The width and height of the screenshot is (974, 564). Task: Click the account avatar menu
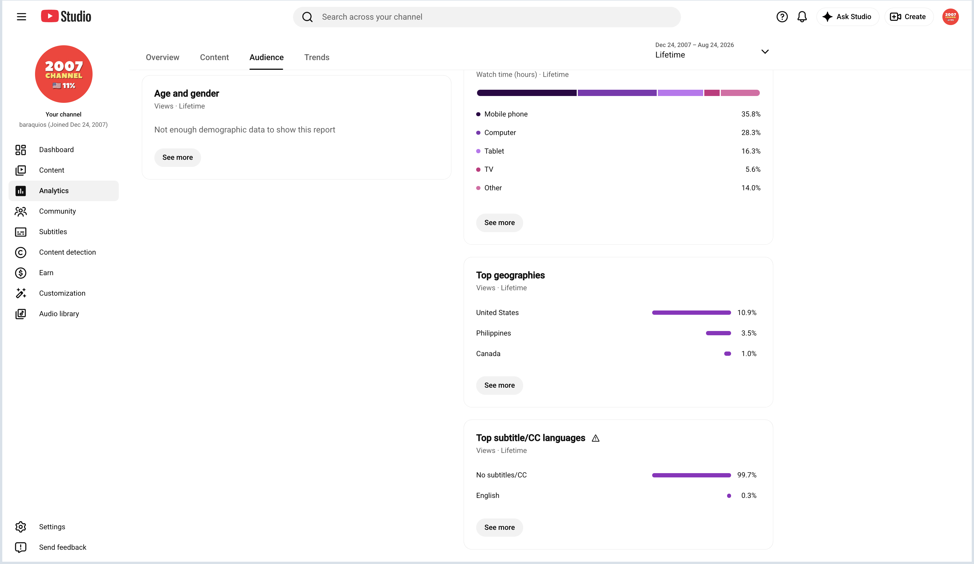pos(950,17)
